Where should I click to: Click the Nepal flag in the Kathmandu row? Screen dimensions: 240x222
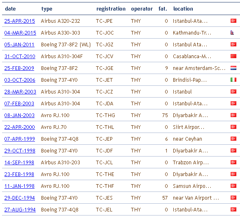(x=232, y=33)
